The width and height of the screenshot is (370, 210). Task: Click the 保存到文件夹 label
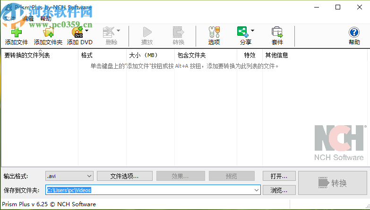(21, 190)
